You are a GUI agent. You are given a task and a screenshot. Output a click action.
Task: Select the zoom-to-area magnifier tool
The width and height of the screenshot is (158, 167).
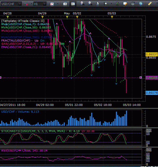pyautogui.click(x=106, y=4)
